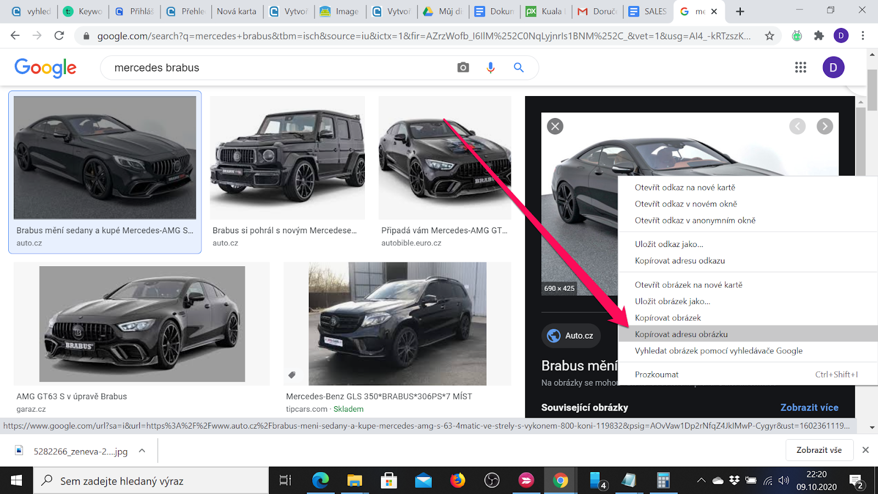
Task: Open the Připadá vám Mercedes-AMG GT thumbnail
Action: point(444,158)
